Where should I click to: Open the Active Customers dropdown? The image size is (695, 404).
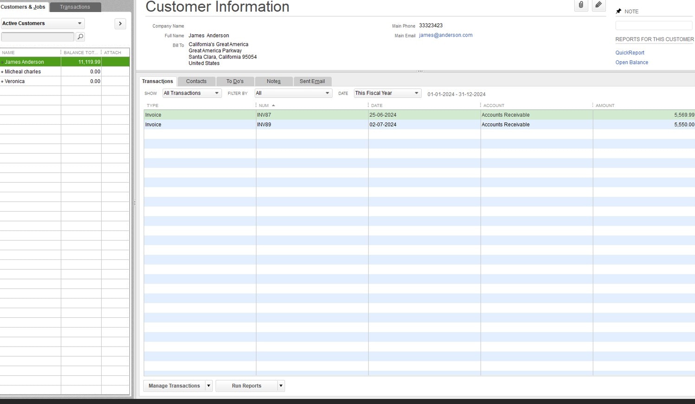pos(43,23)
